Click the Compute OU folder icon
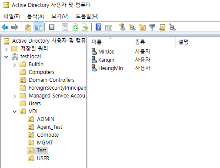The image size is (220, 168). click(x=31, y=135)
